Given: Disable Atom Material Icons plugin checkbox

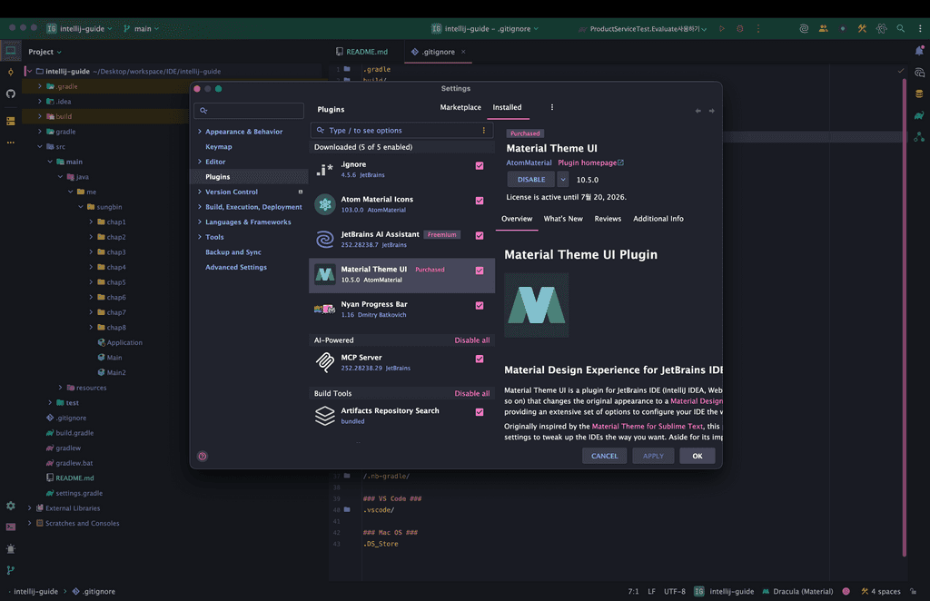Looking at the screenshot, I should [x=480, y=201].
